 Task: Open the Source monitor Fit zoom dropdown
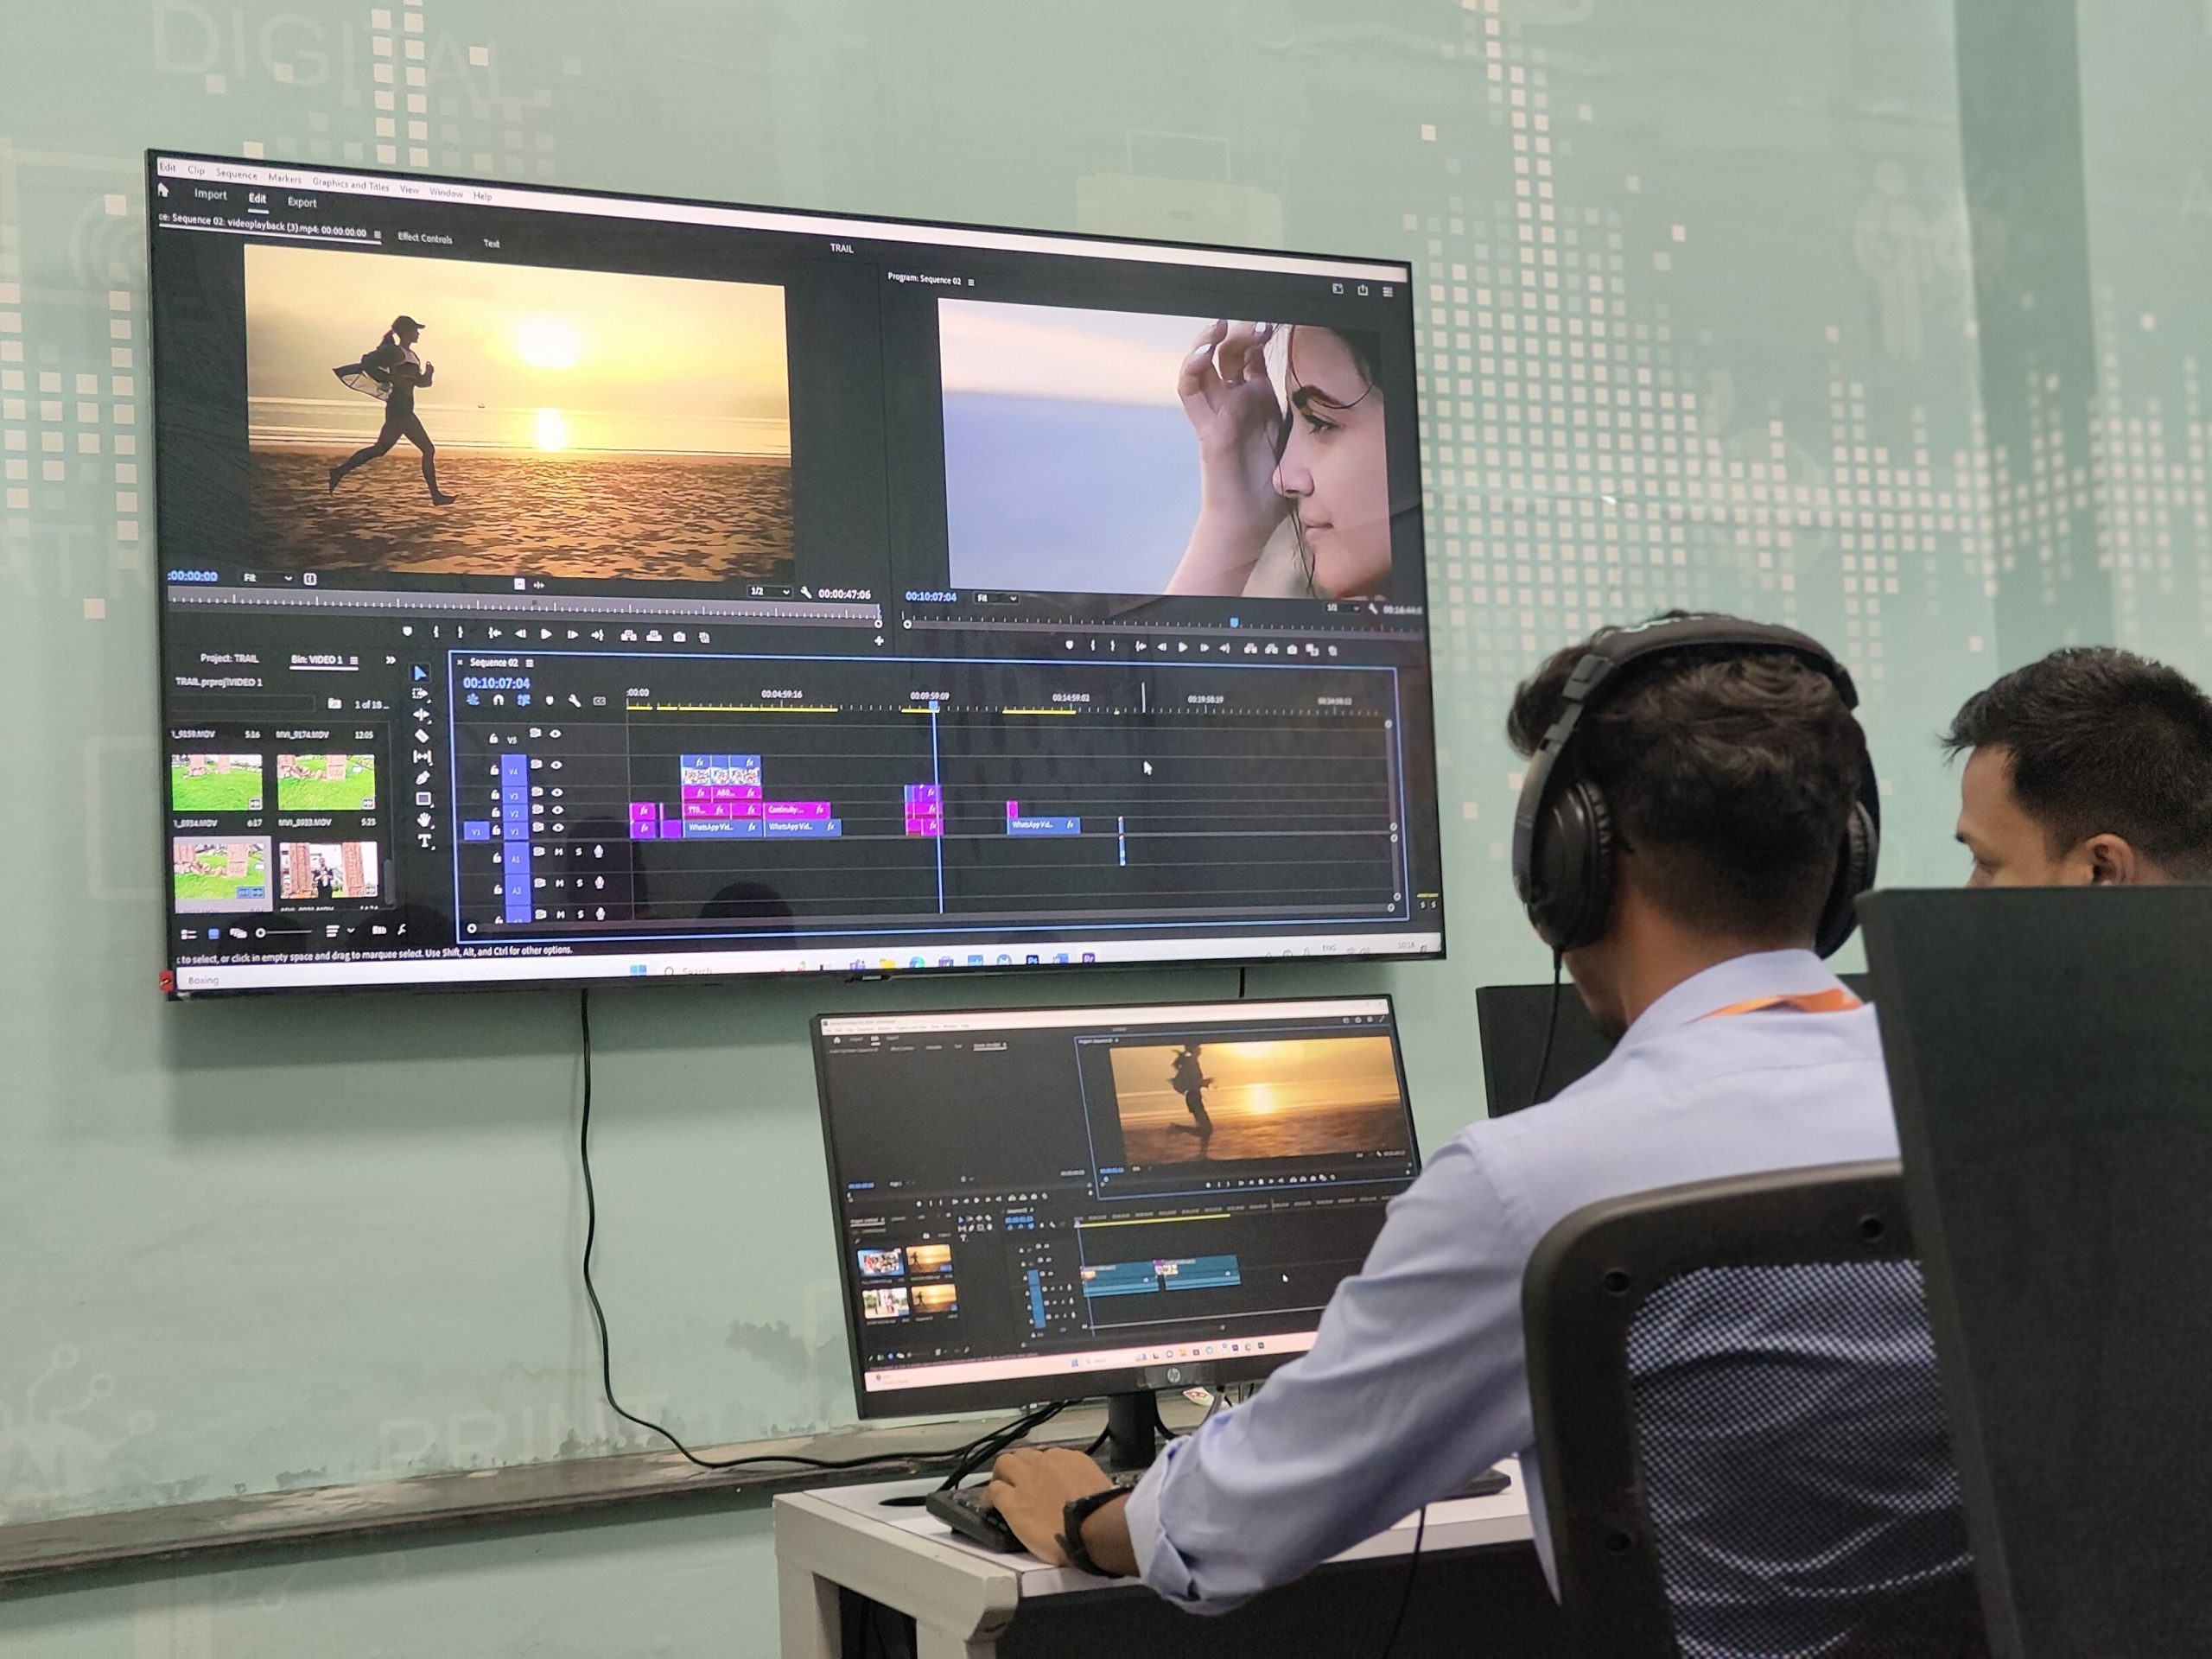(268, 578)
